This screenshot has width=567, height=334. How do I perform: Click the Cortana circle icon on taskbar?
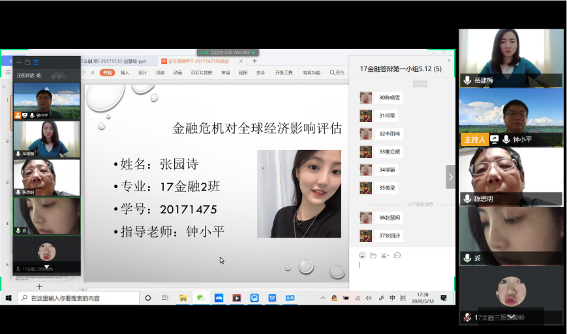pyautogui.click(x=148, y=297)
